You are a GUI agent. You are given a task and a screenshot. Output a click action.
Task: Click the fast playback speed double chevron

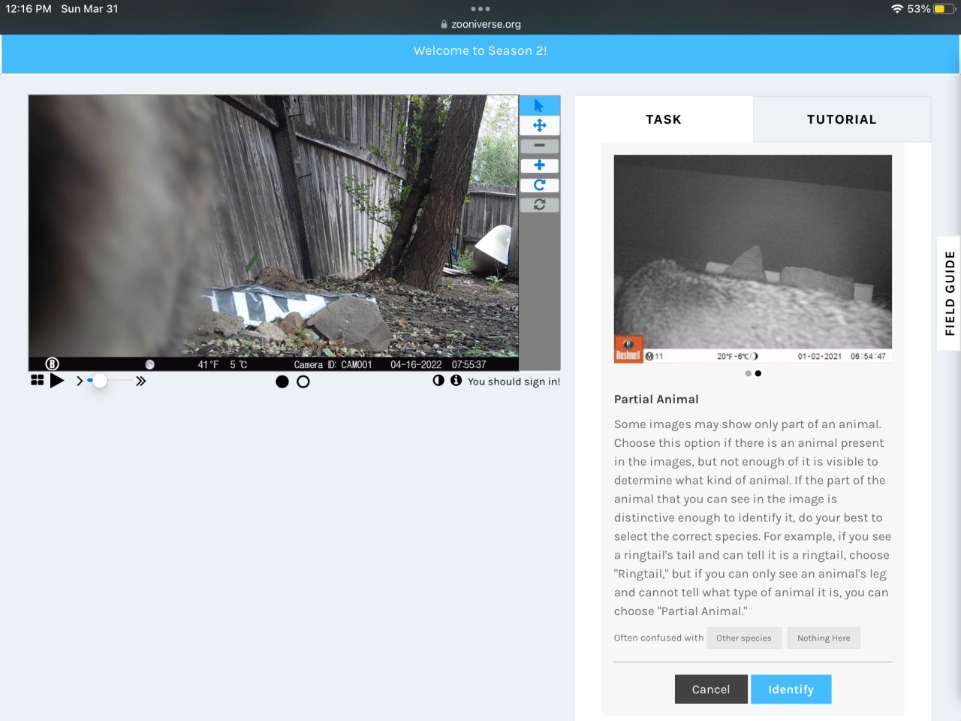(140, 382)
